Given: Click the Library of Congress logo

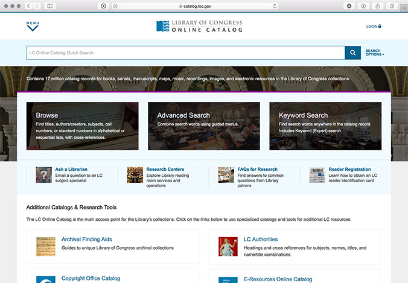Looking at the screenshot, I should pos(199,27).
